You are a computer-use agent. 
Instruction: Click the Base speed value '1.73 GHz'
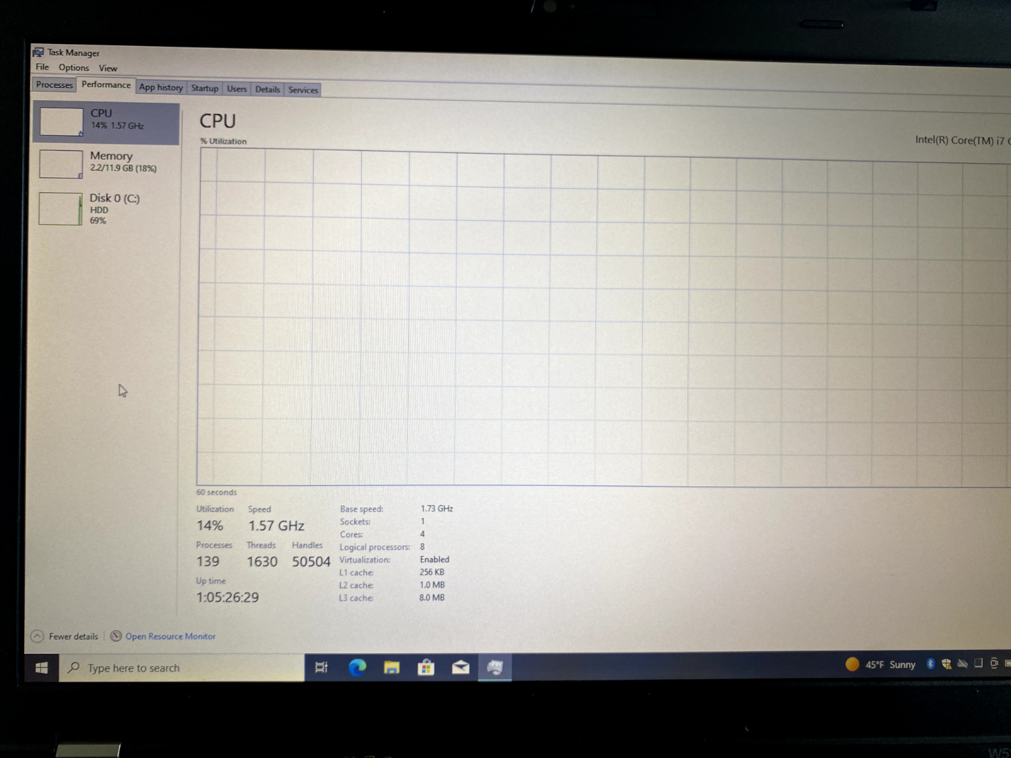[x=437, y=508]
